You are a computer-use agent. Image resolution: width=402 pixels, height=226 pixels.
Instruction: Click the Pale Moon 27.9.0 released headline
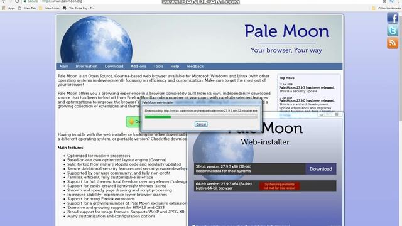point(307,100)
